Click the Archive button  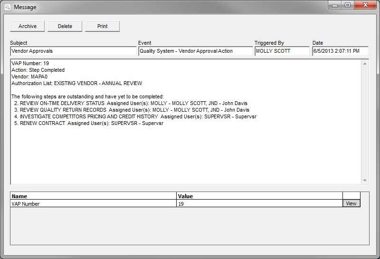28,26
